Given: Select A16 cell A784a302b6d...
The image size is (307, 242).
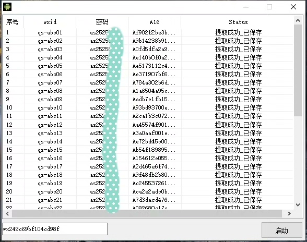Looking at the screenshot, I should (154, 82).
